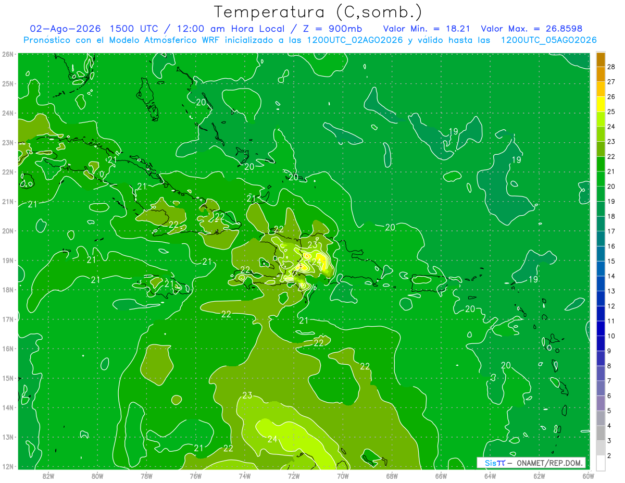
Task: Pick blue colorbar swatch between 13 and 14
Action: (601, 283)
